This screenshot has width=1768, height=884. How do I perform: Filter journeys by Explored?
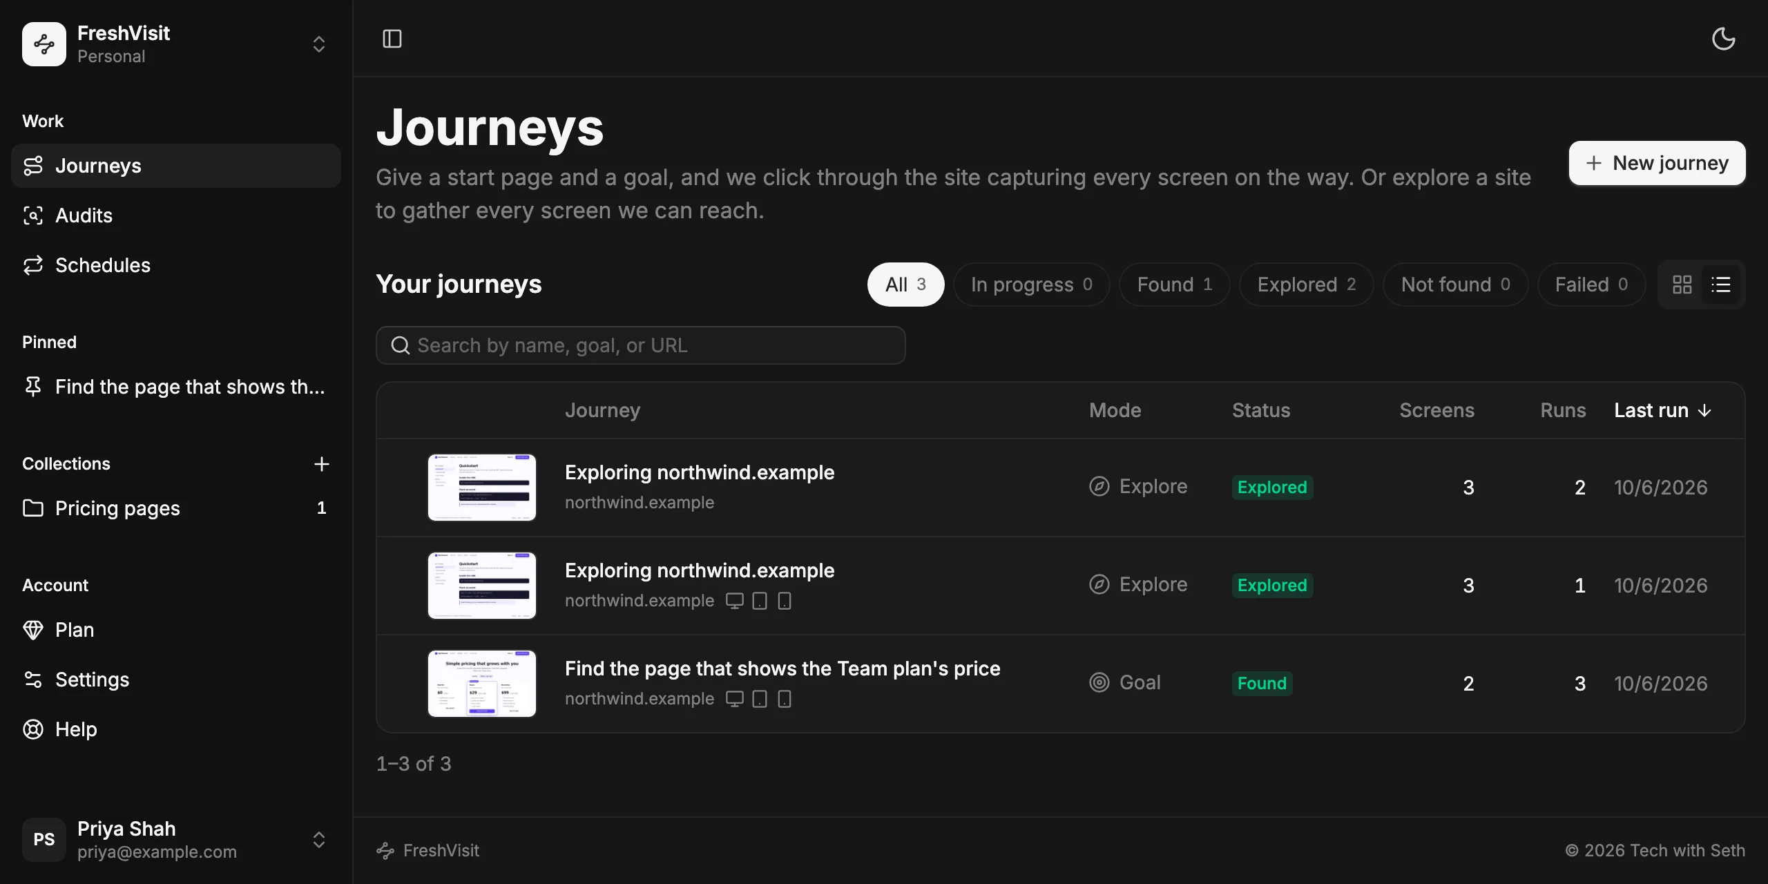click(x=1306, y=285)
